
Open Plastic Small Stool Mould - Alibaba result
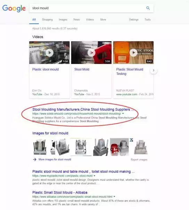(x=60, y=193)
